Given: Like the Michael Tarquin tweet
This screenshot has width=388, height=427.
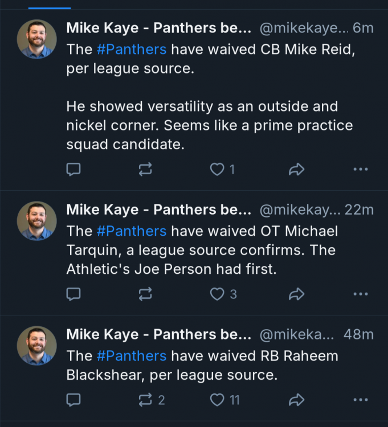Looking at the screenshot, I should [217, 294].
